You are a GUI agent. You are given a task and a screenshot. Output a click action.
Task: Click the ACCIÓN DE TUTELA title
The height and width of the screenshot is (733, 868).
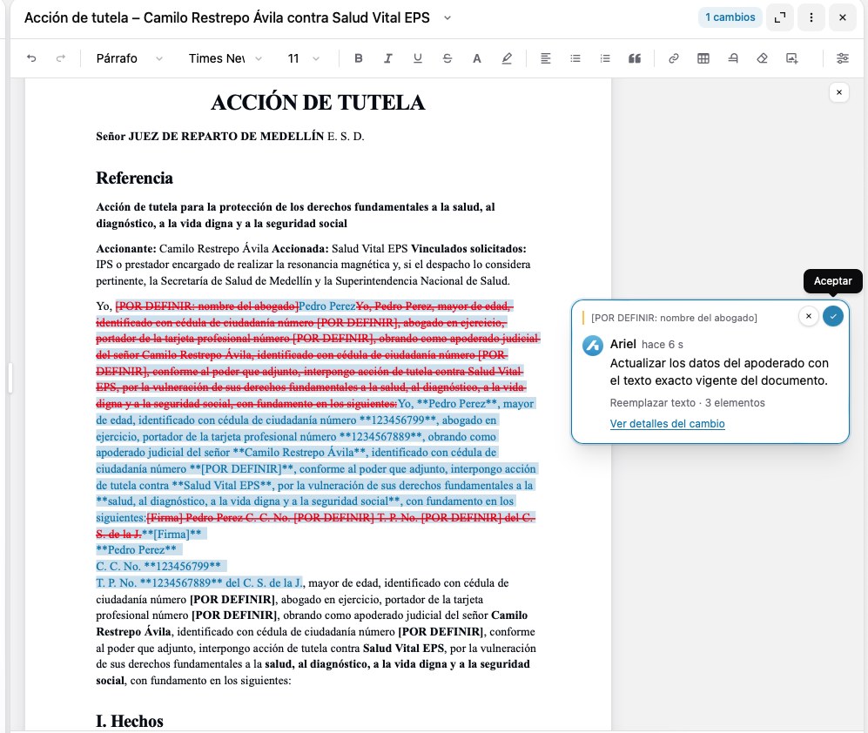pos(318,103)
